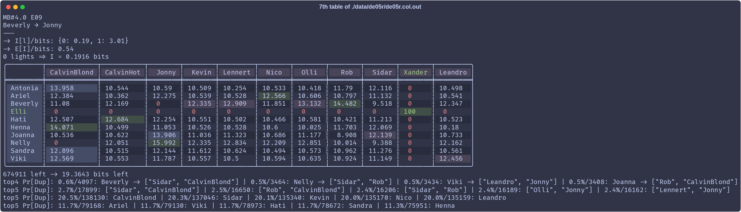Click the 10.5 cell for Viki

(237, 158)
